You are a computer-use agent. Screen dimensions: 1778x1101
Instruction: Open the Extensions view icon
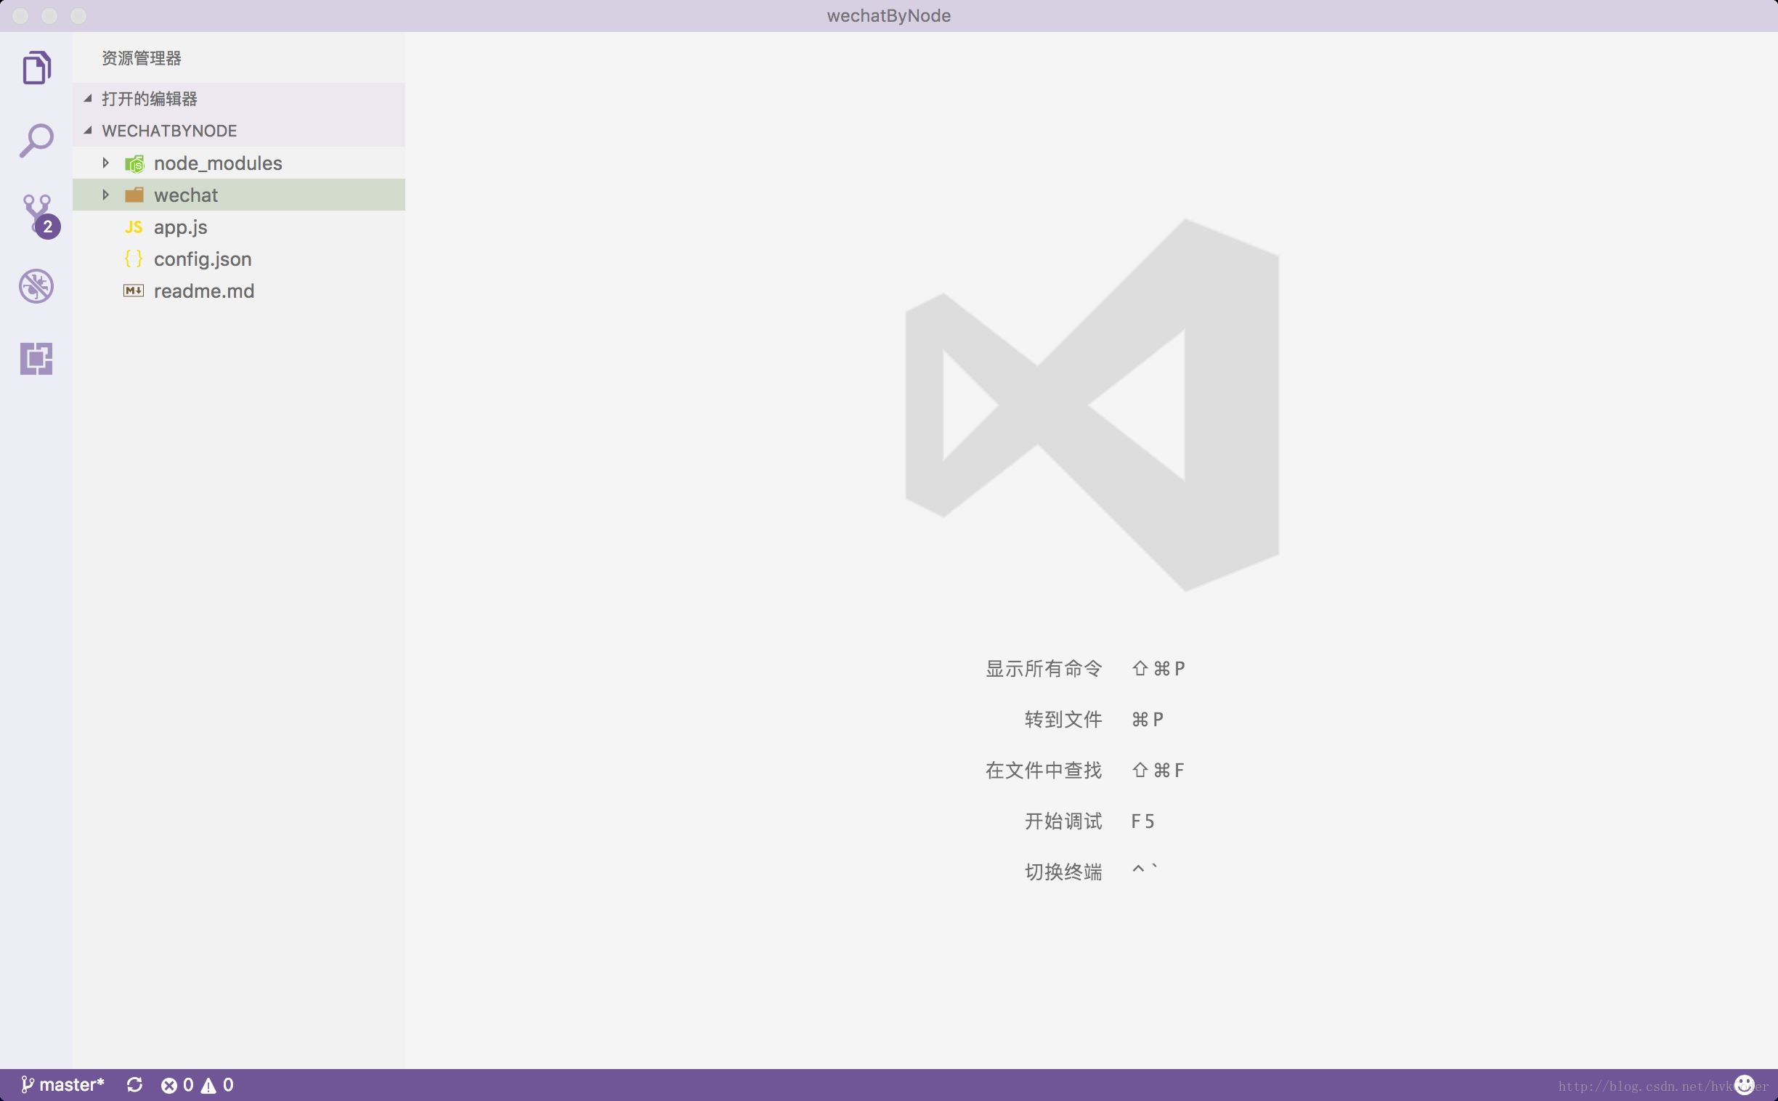tap(36, 358)
